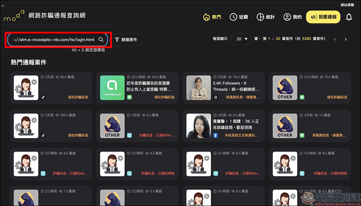The height and width of the screenshot is (206, 361).
Task: Click the woman photo on 113人看過 card
Action: pyautogui.click(x=199, y=88)
